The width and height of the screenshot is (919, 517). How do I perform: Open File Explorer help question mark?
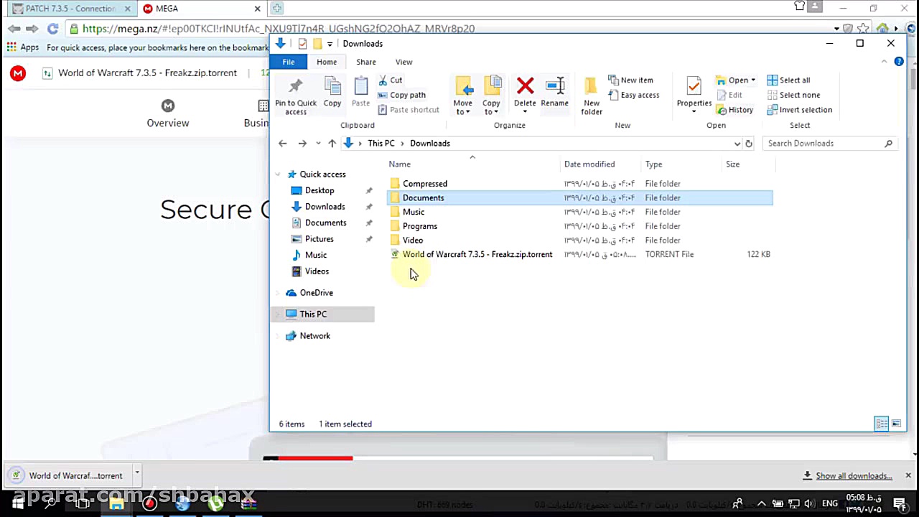(x=899, y=62)
